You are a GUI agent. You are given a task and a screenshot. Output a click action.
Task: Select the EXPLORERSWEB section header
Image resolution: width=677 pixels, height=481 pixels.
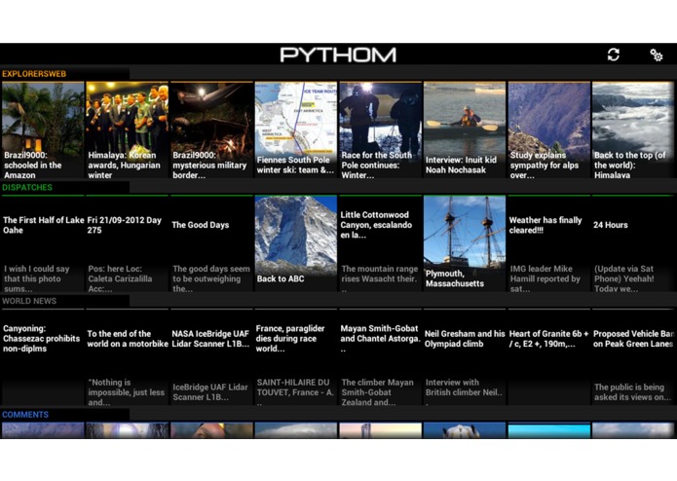pyautogui.click(x=34, y=74)
